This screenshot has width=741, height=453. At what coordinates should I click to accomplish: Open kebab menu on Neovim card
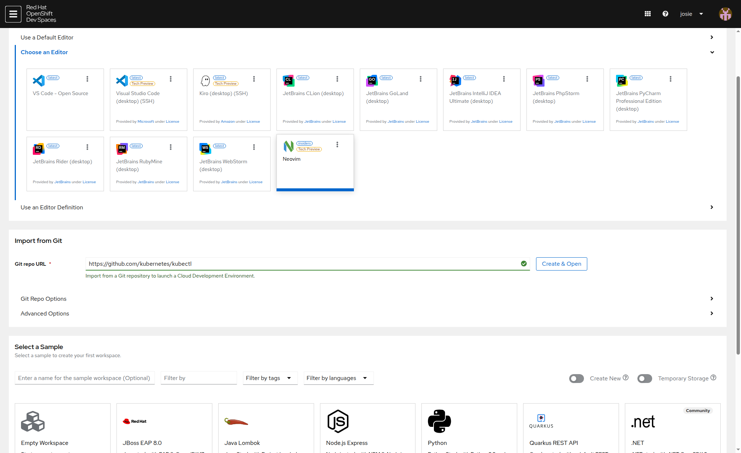click(337, 144)
